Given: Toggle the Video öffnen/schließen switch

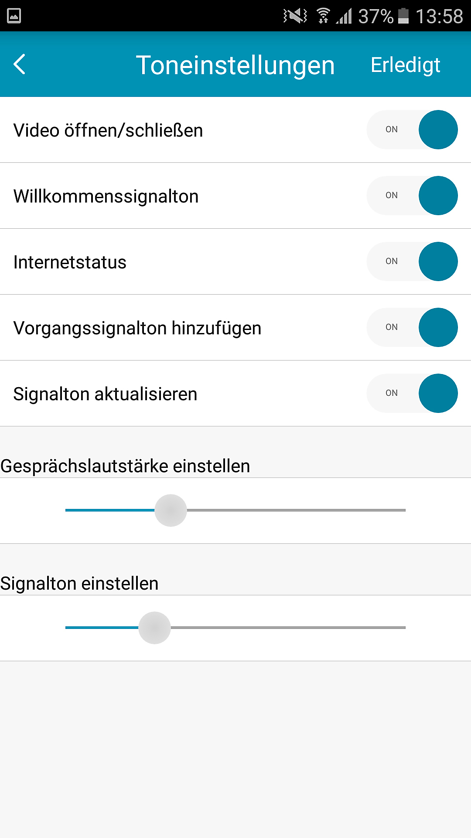Looking at the screenshot, I should point(412,130).
